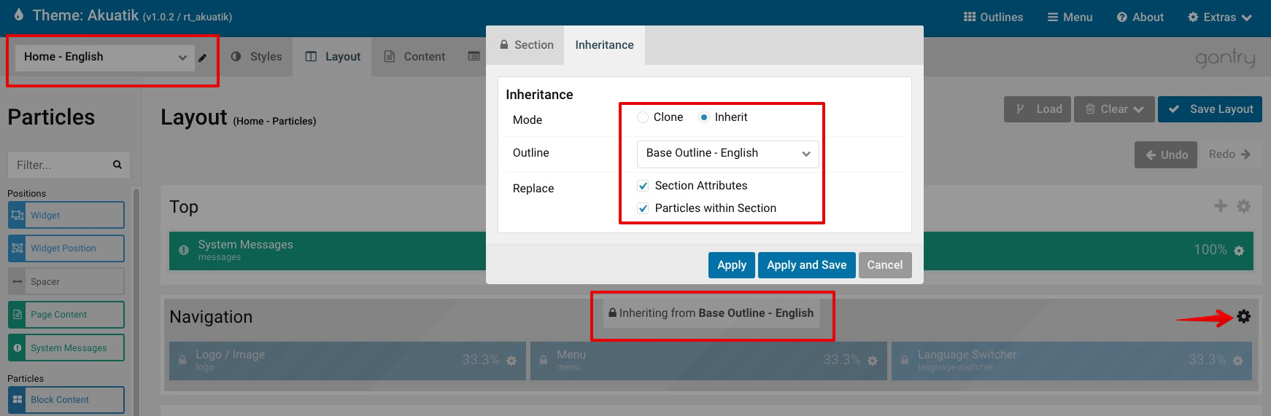The height and width of the screenshot is (416, 1271).
Task: Click the Save Layout button
Action: pos(1210,109)
